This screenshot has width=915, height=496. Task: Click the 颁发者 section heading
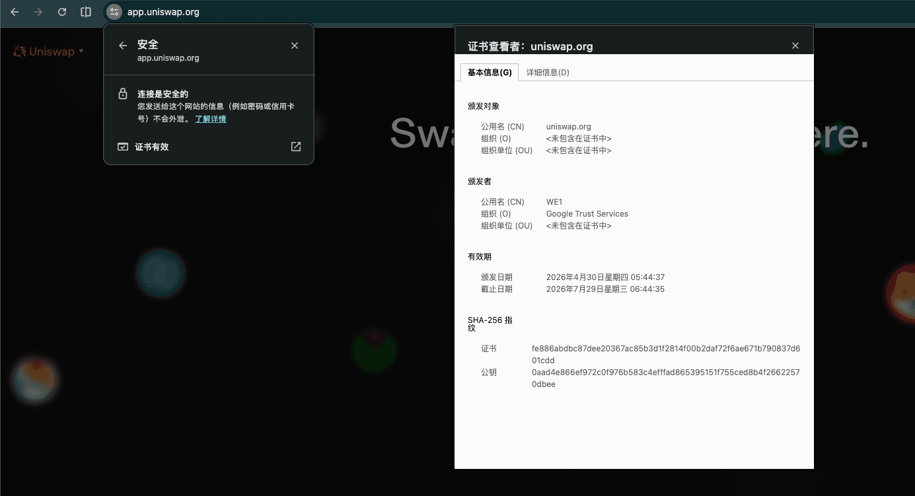480,181
